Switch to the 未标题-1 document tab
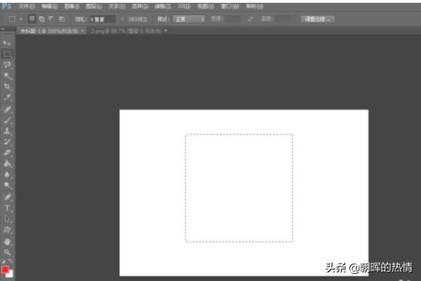Image resolution: width=421 pixels, height=281 pixels. (x=49, y=31)
